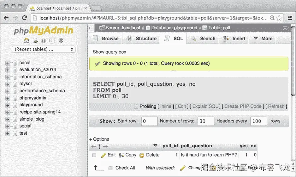Click the zoom magnifier icon in address bar
Image resolution: width=296 pixels, height=177 pixels.
[272, 18]
